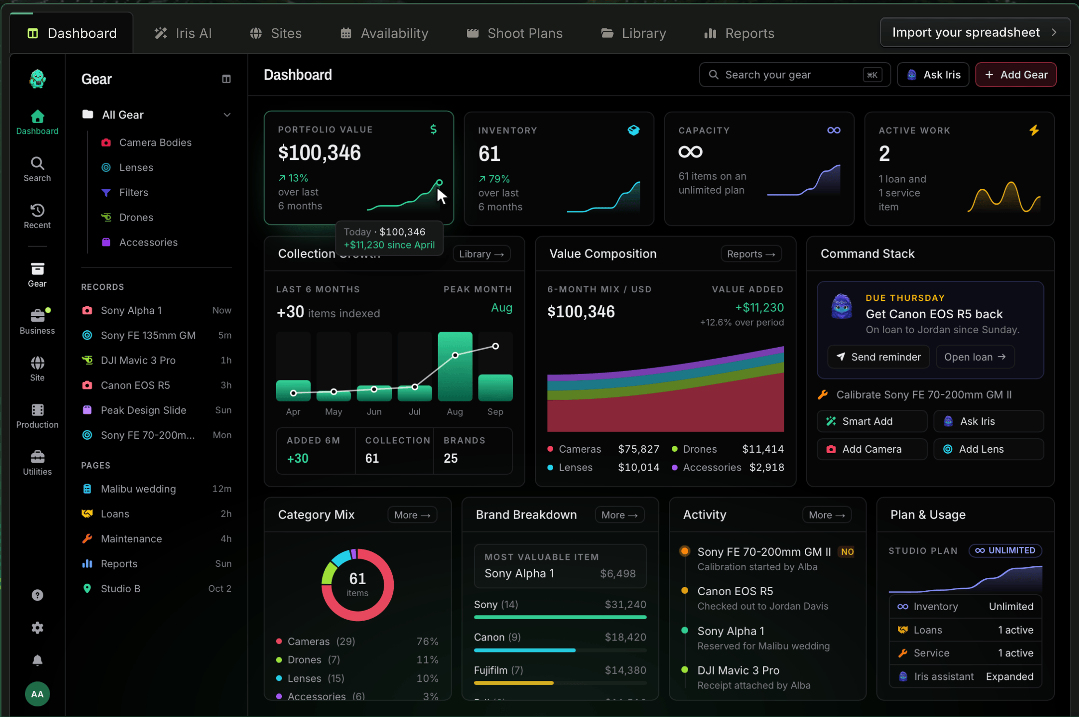Click Send reminder button
The width and height of the screenshot is (1079, 717).
[879, 357]
